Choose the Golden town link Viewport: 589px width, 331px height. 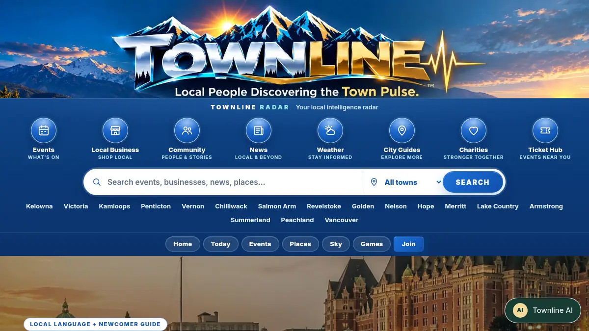pyautogui.click(x=363, y=206)
